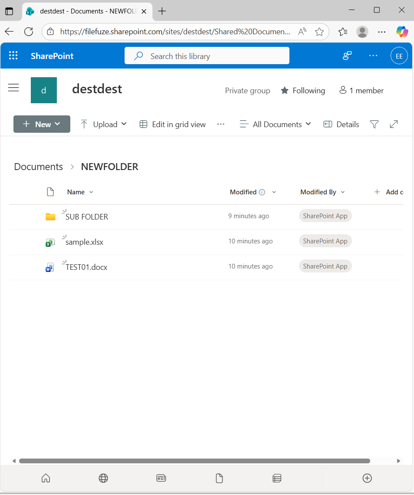Open the EE account profile menu
The image size is (414, 495).
[x=399, y=56]
